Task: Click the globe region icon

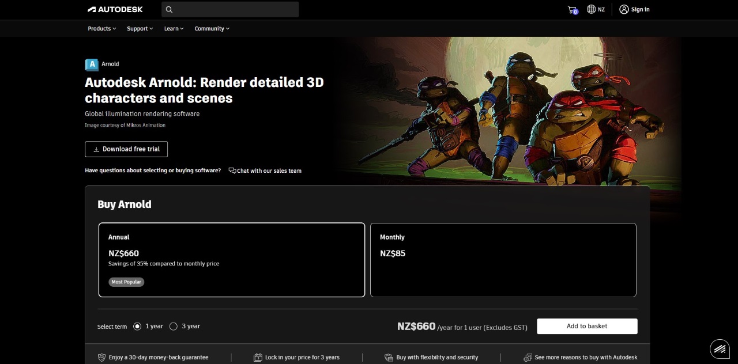Action: (591, 9)
